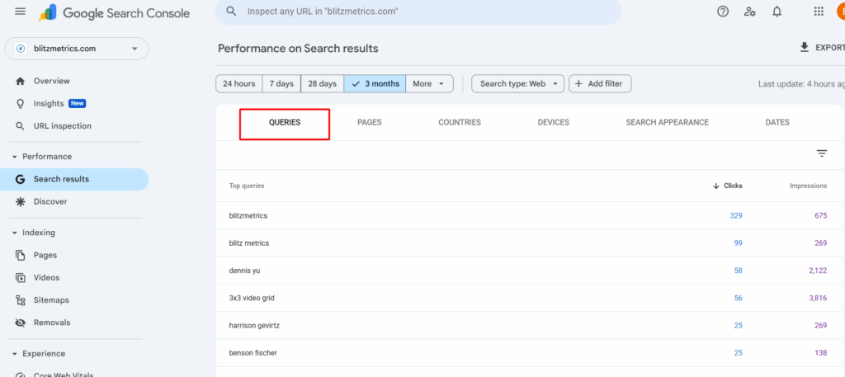Click inside the Inspect any URL field
845x377 pixels.
(x=418, y=12)
